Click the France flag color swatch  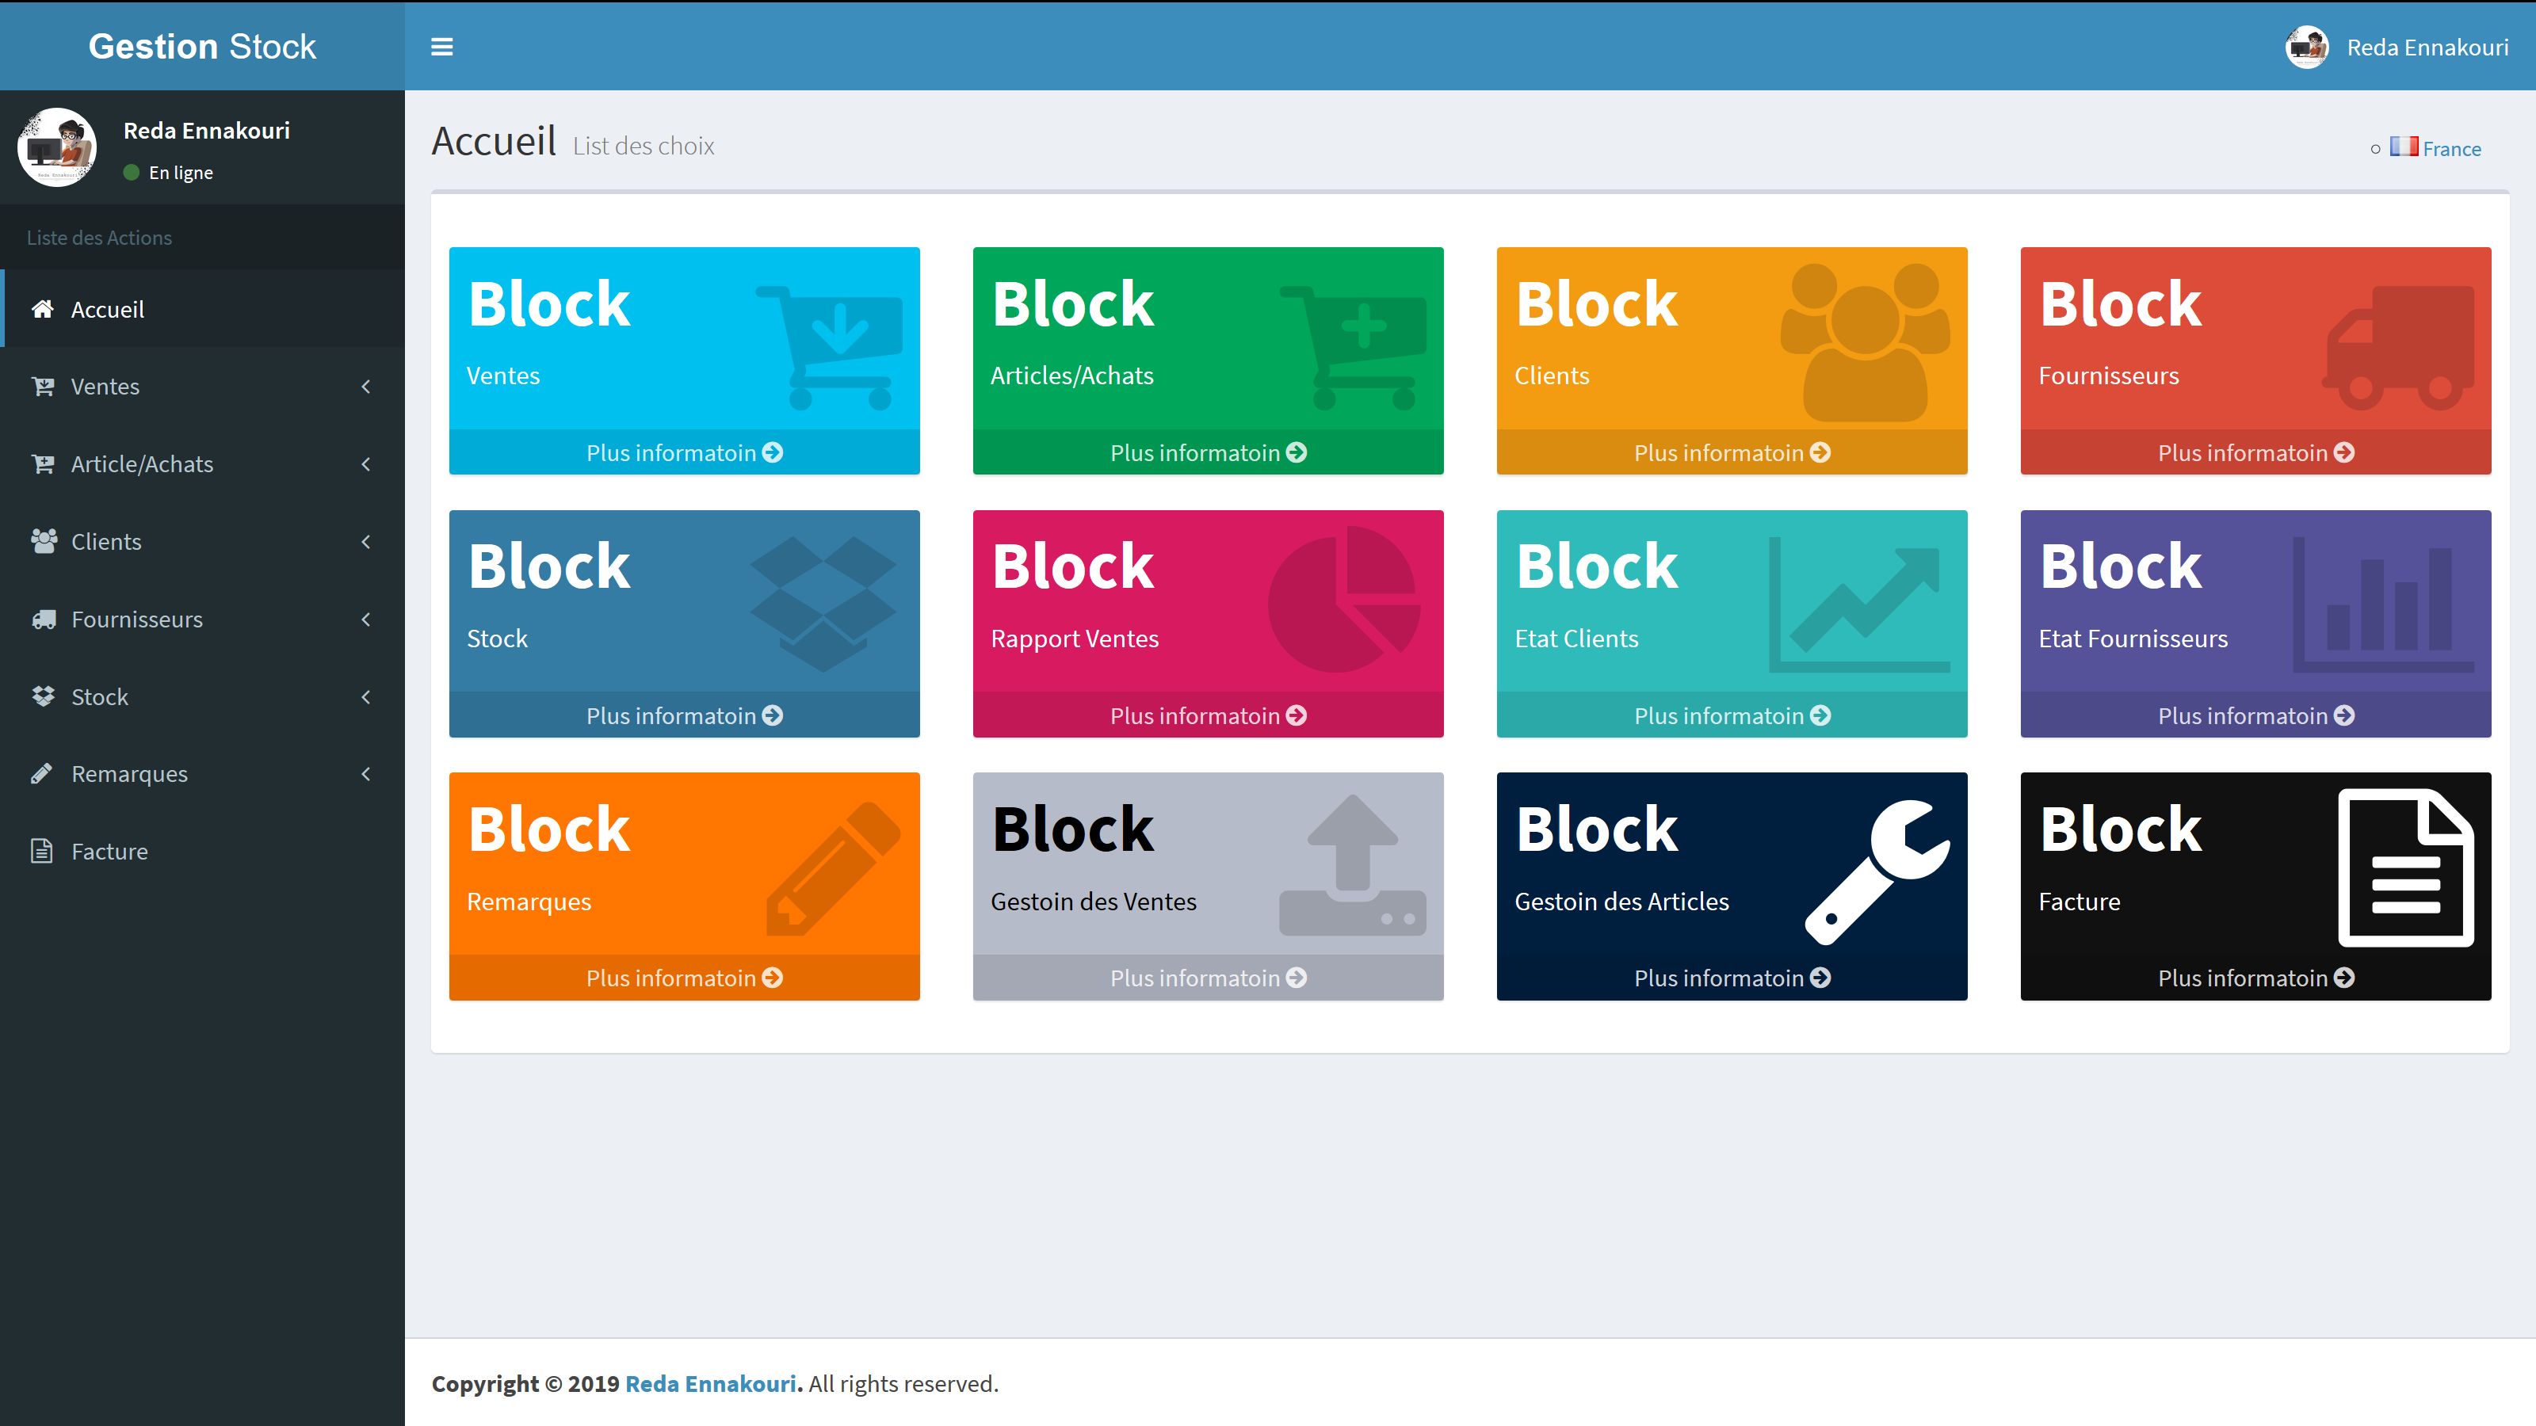point(2404,146)
